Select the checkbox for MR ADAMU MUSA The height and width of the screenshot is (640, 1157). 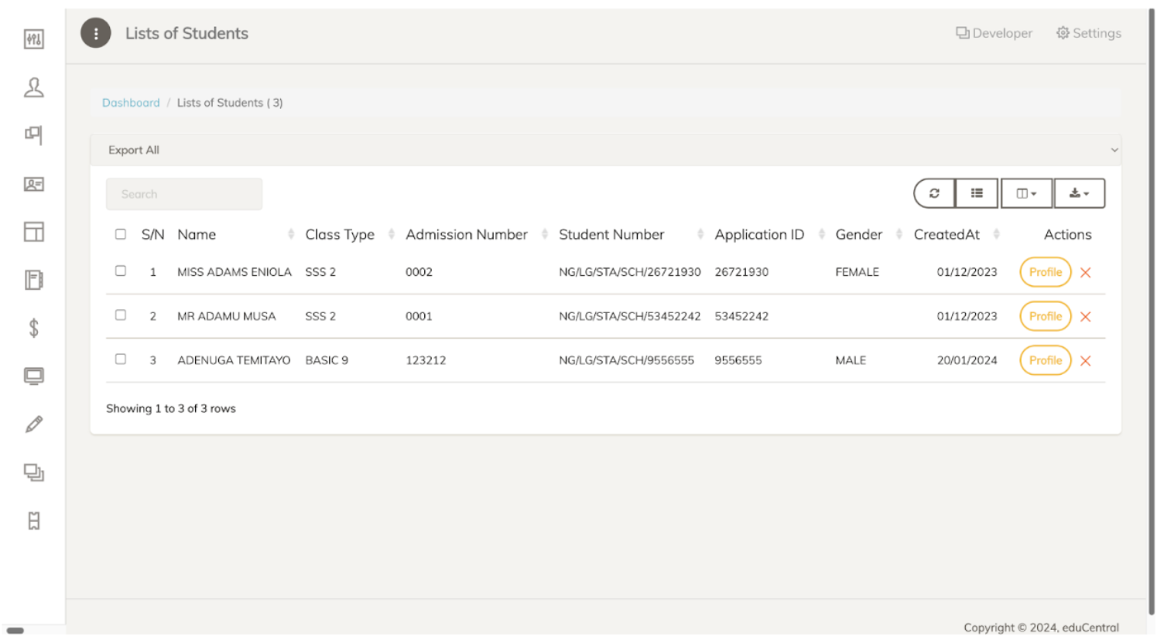pyautogui.click(x=121, y=315)
